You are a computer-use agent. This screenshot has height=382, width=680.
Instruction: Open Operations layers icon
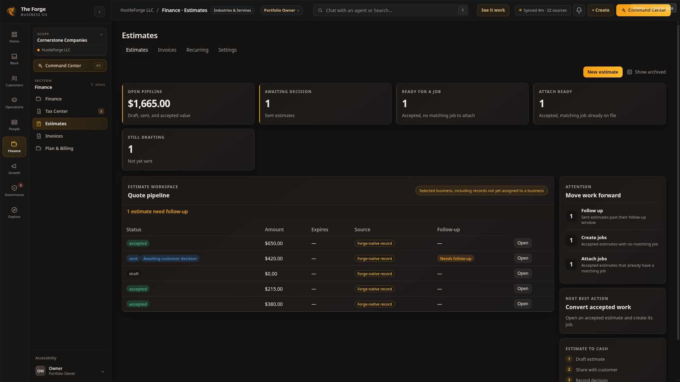pos(14,103)
